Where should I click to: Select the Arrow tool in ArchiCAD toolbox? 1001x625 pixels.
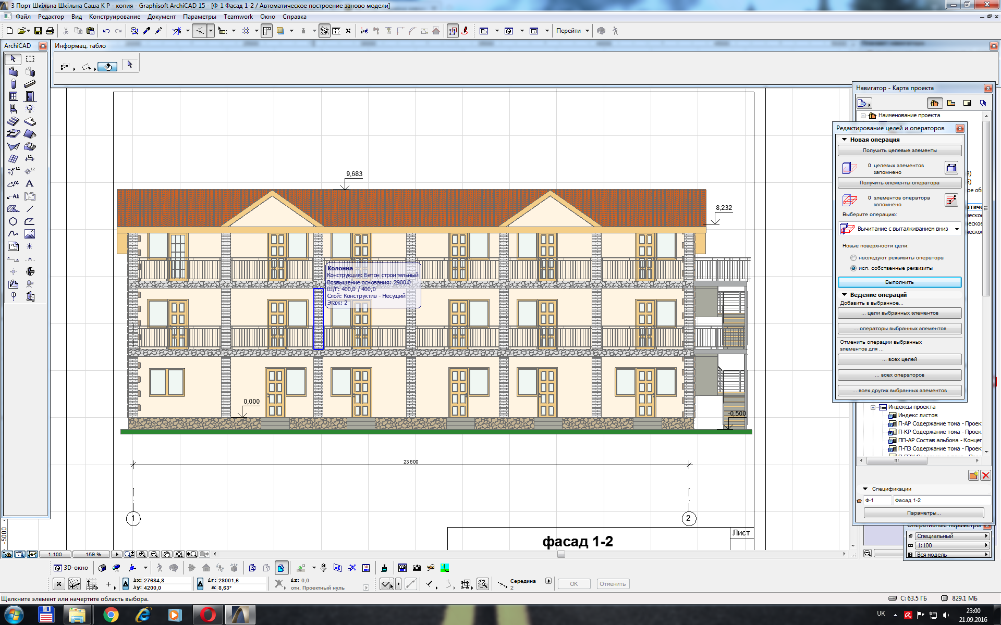coord(13,59)
